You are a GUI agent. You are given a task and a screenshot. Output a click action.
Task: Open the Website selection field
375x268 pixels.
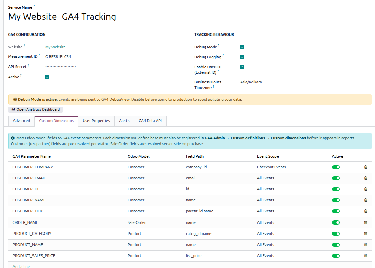pos(55,47)
